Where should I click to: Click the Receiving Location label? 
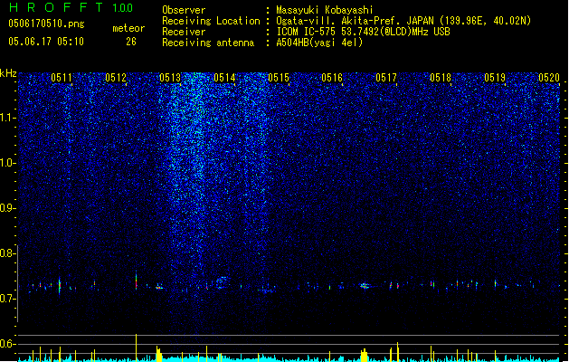pyautogui.click(x=211, y=21)
